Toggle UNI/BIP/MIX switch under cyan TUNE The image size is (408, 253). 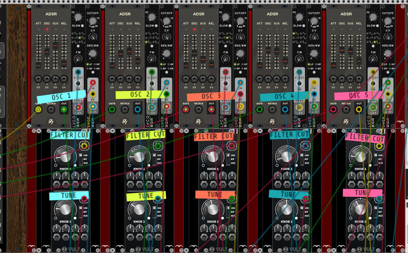[81, 212]
